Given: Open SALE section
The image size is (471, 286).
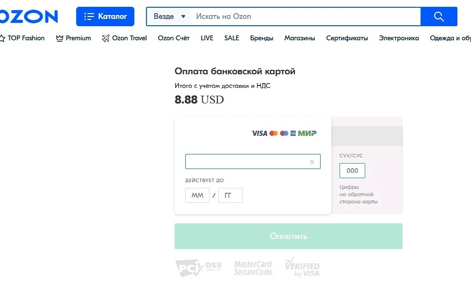Looking at the screenshot, I should coord(231,38).
